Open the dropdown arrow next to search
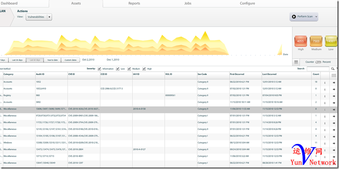The height and width of the screenshot is (169, 339). click(x=337, y=69)
